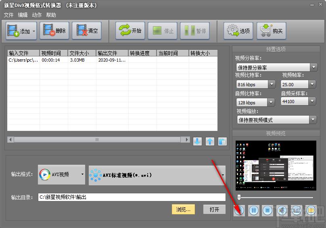Open the 编辑 menu

pyautogui.click(x=23, y=15)
